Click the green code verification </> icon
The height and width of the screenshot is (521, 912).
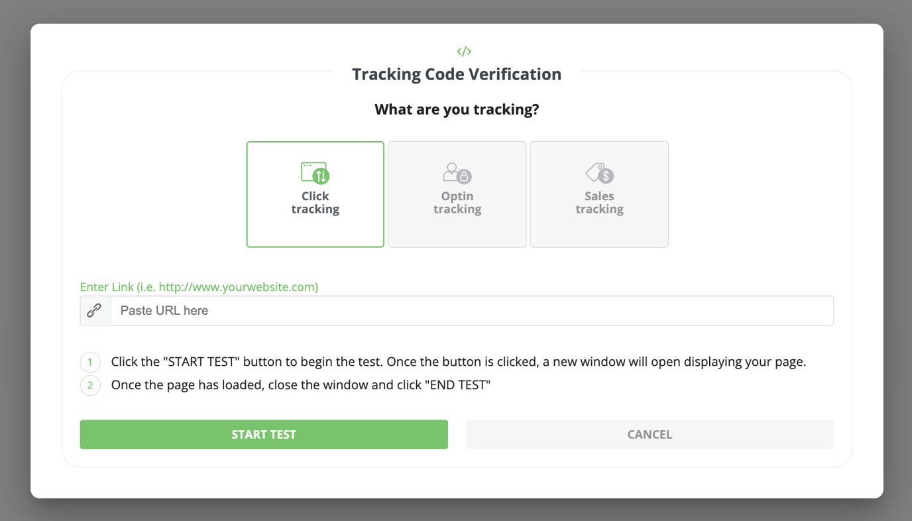[x=464, y=50]
